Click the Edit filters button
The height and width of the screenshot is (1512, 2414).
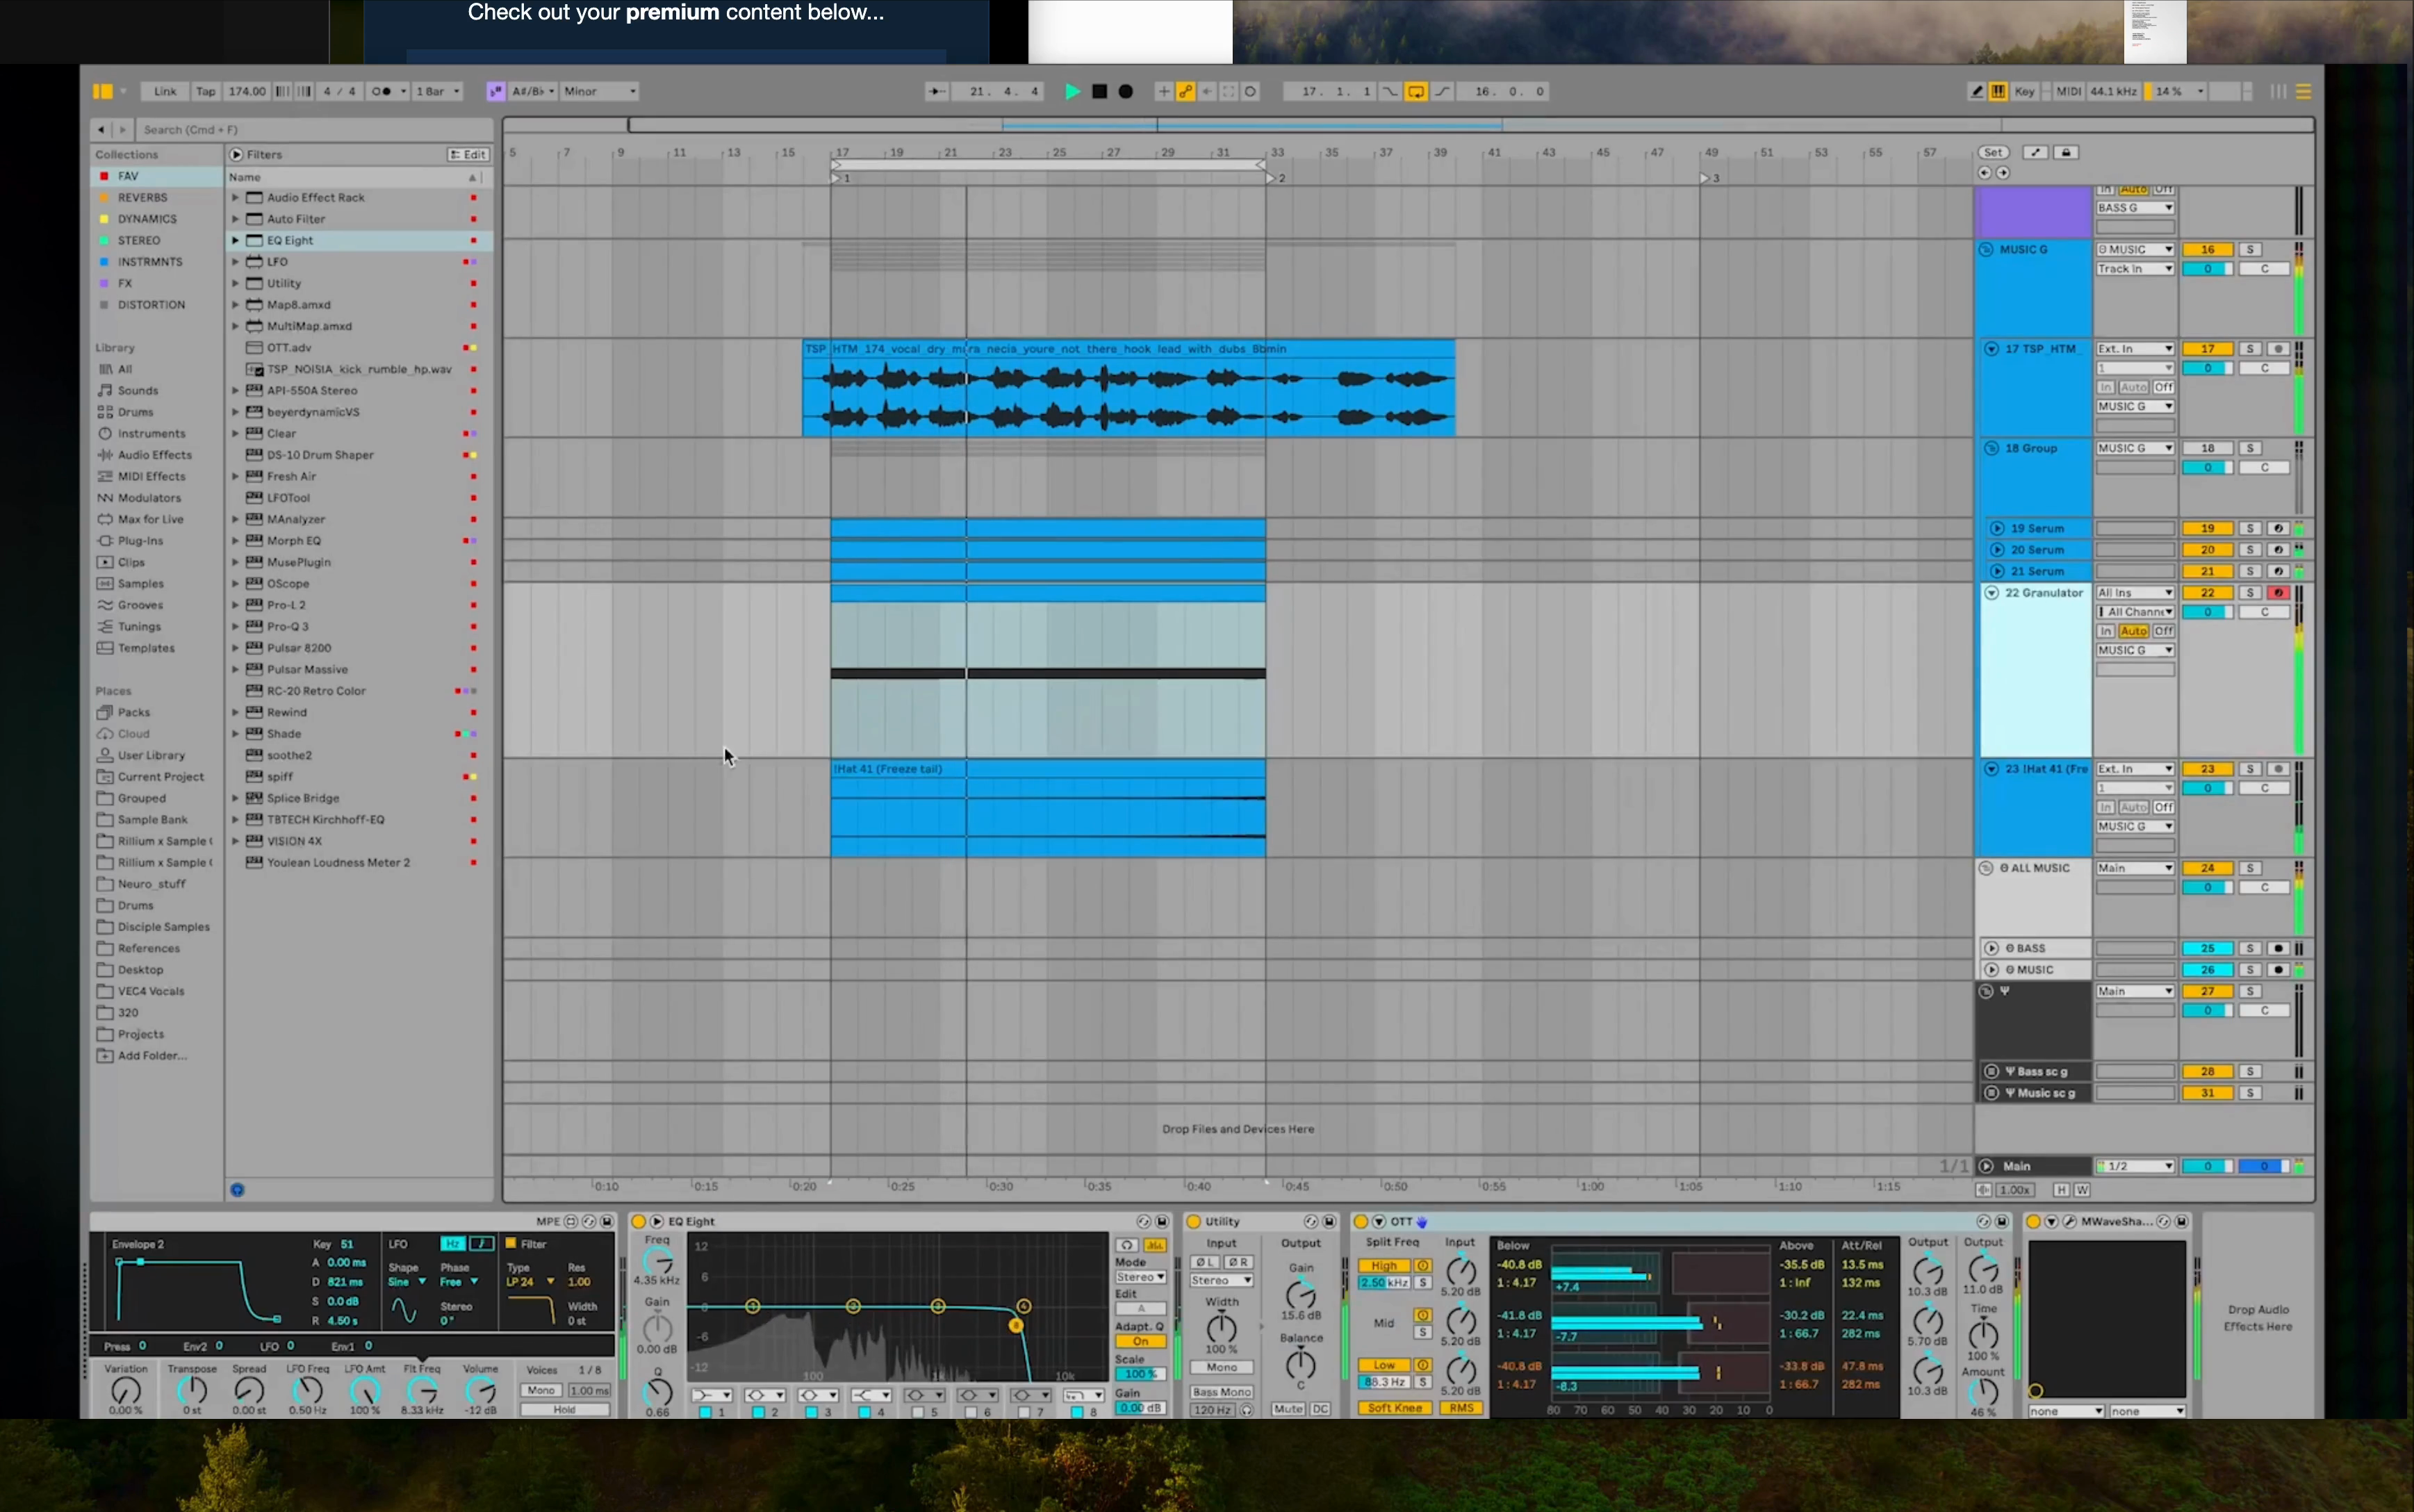click(468, 154)
